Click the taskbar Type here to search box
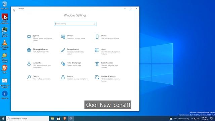Image resolution: width=215 pixels, height=121 pixels. click(x=28, y=119)
